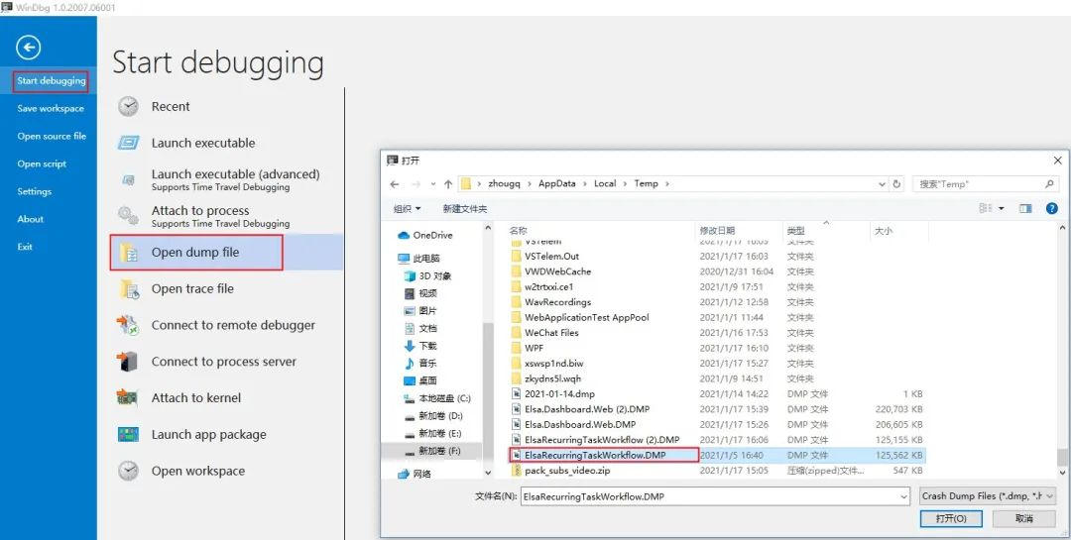Sort by 修改日期 column header
This screenshot has height=540, width=1071.
739,231
